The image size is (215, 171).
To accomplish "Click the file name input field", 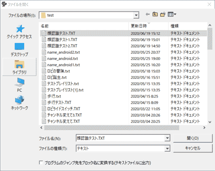I will (x=120, y=138).
